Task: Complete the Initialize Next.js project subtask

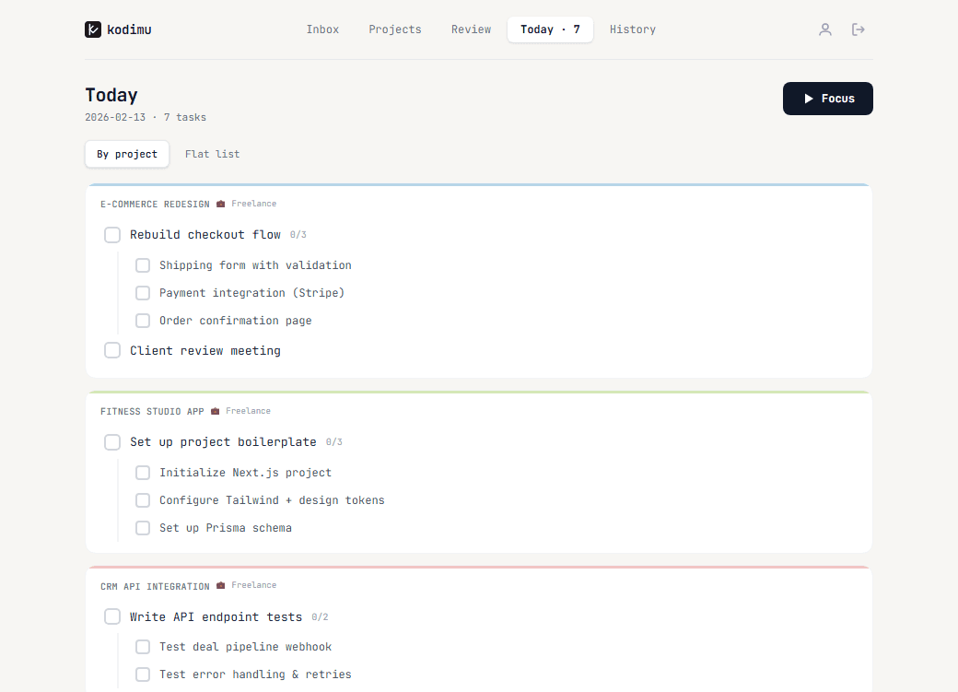Action: pos(143,472)
